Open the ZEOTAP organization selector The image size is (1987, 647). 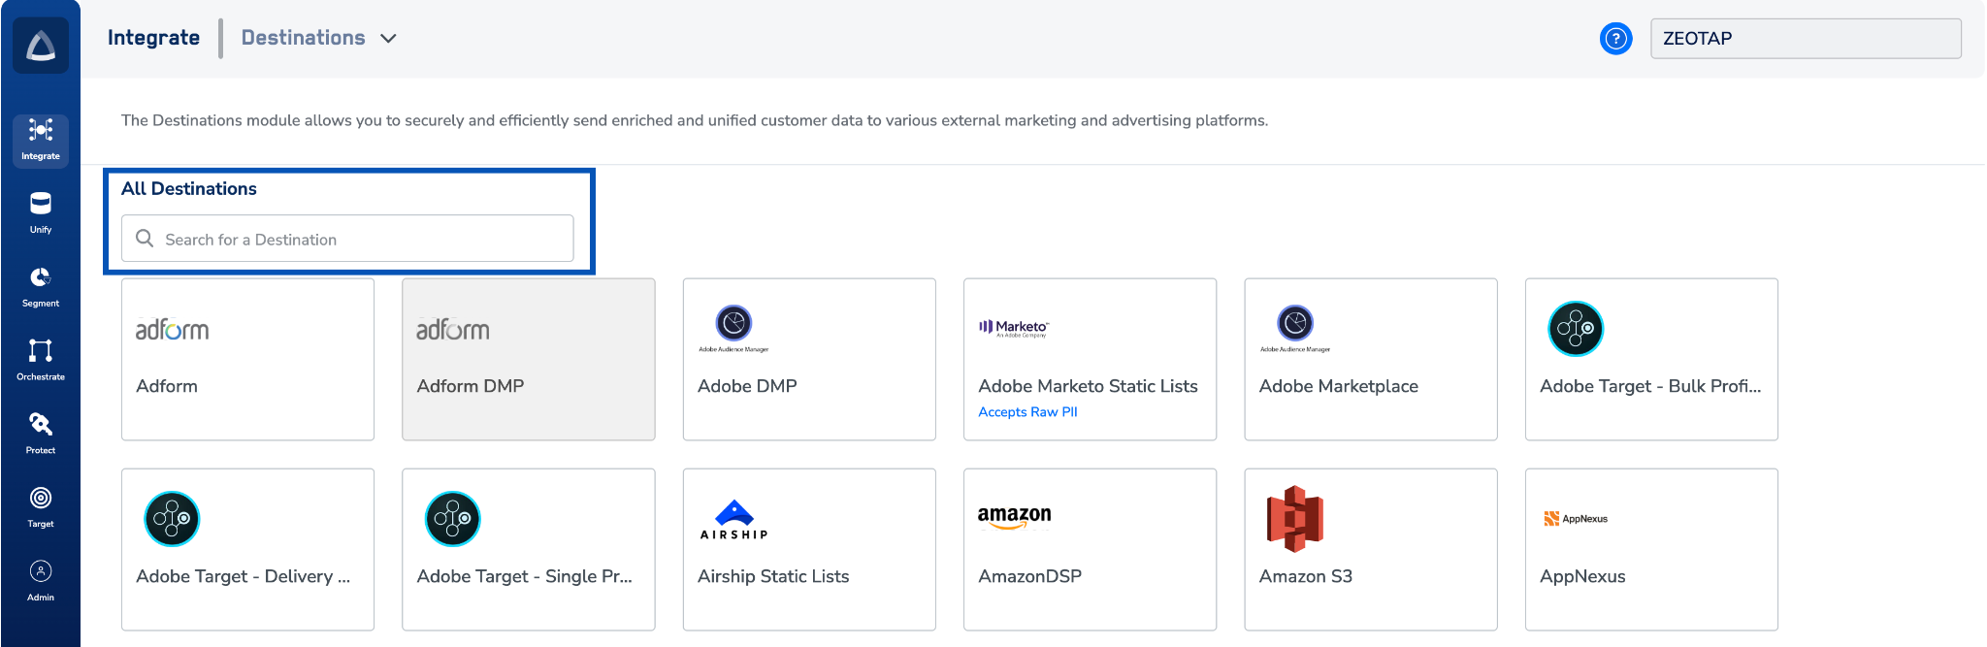(1805, 39)
